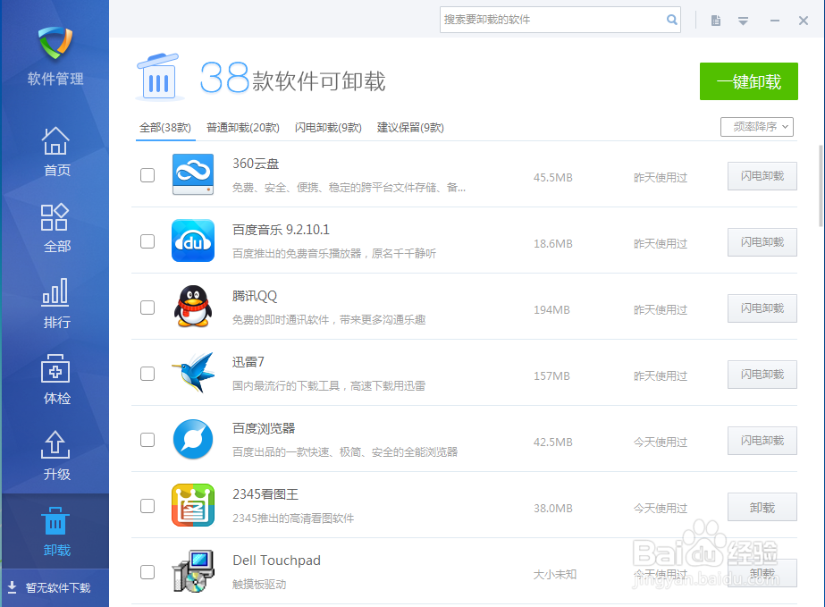Click the 腾讯QQ penguin icon

(193, 307)
